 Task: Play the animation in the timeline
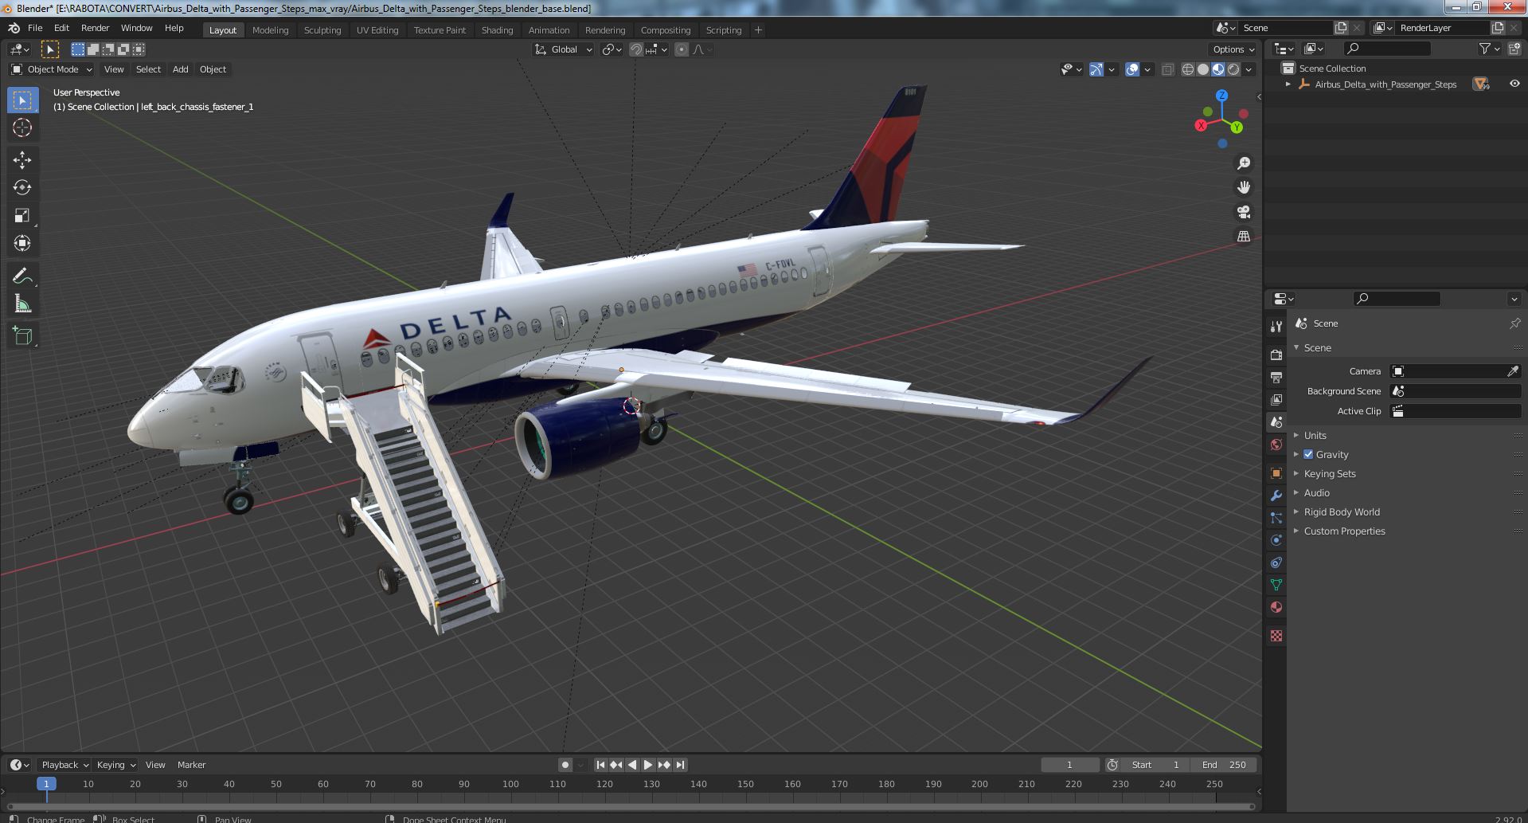648,765
